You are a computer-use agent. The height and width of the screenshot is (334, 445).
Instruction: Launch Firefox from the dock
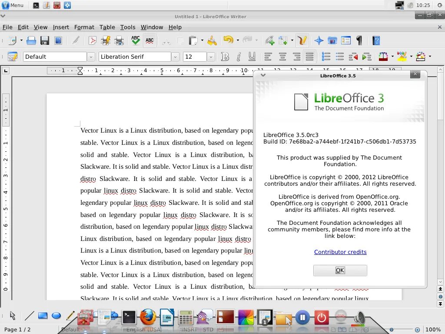pyautogui.click(x=148, y=317)
